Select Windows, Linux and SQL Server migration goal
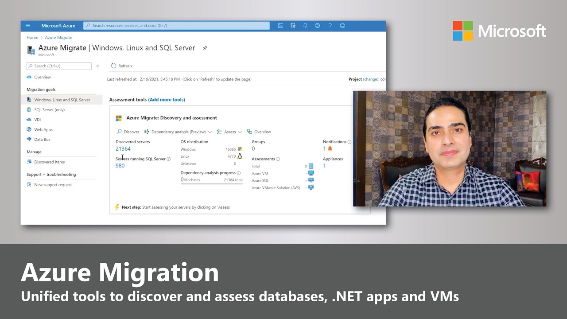 point(62,100)
